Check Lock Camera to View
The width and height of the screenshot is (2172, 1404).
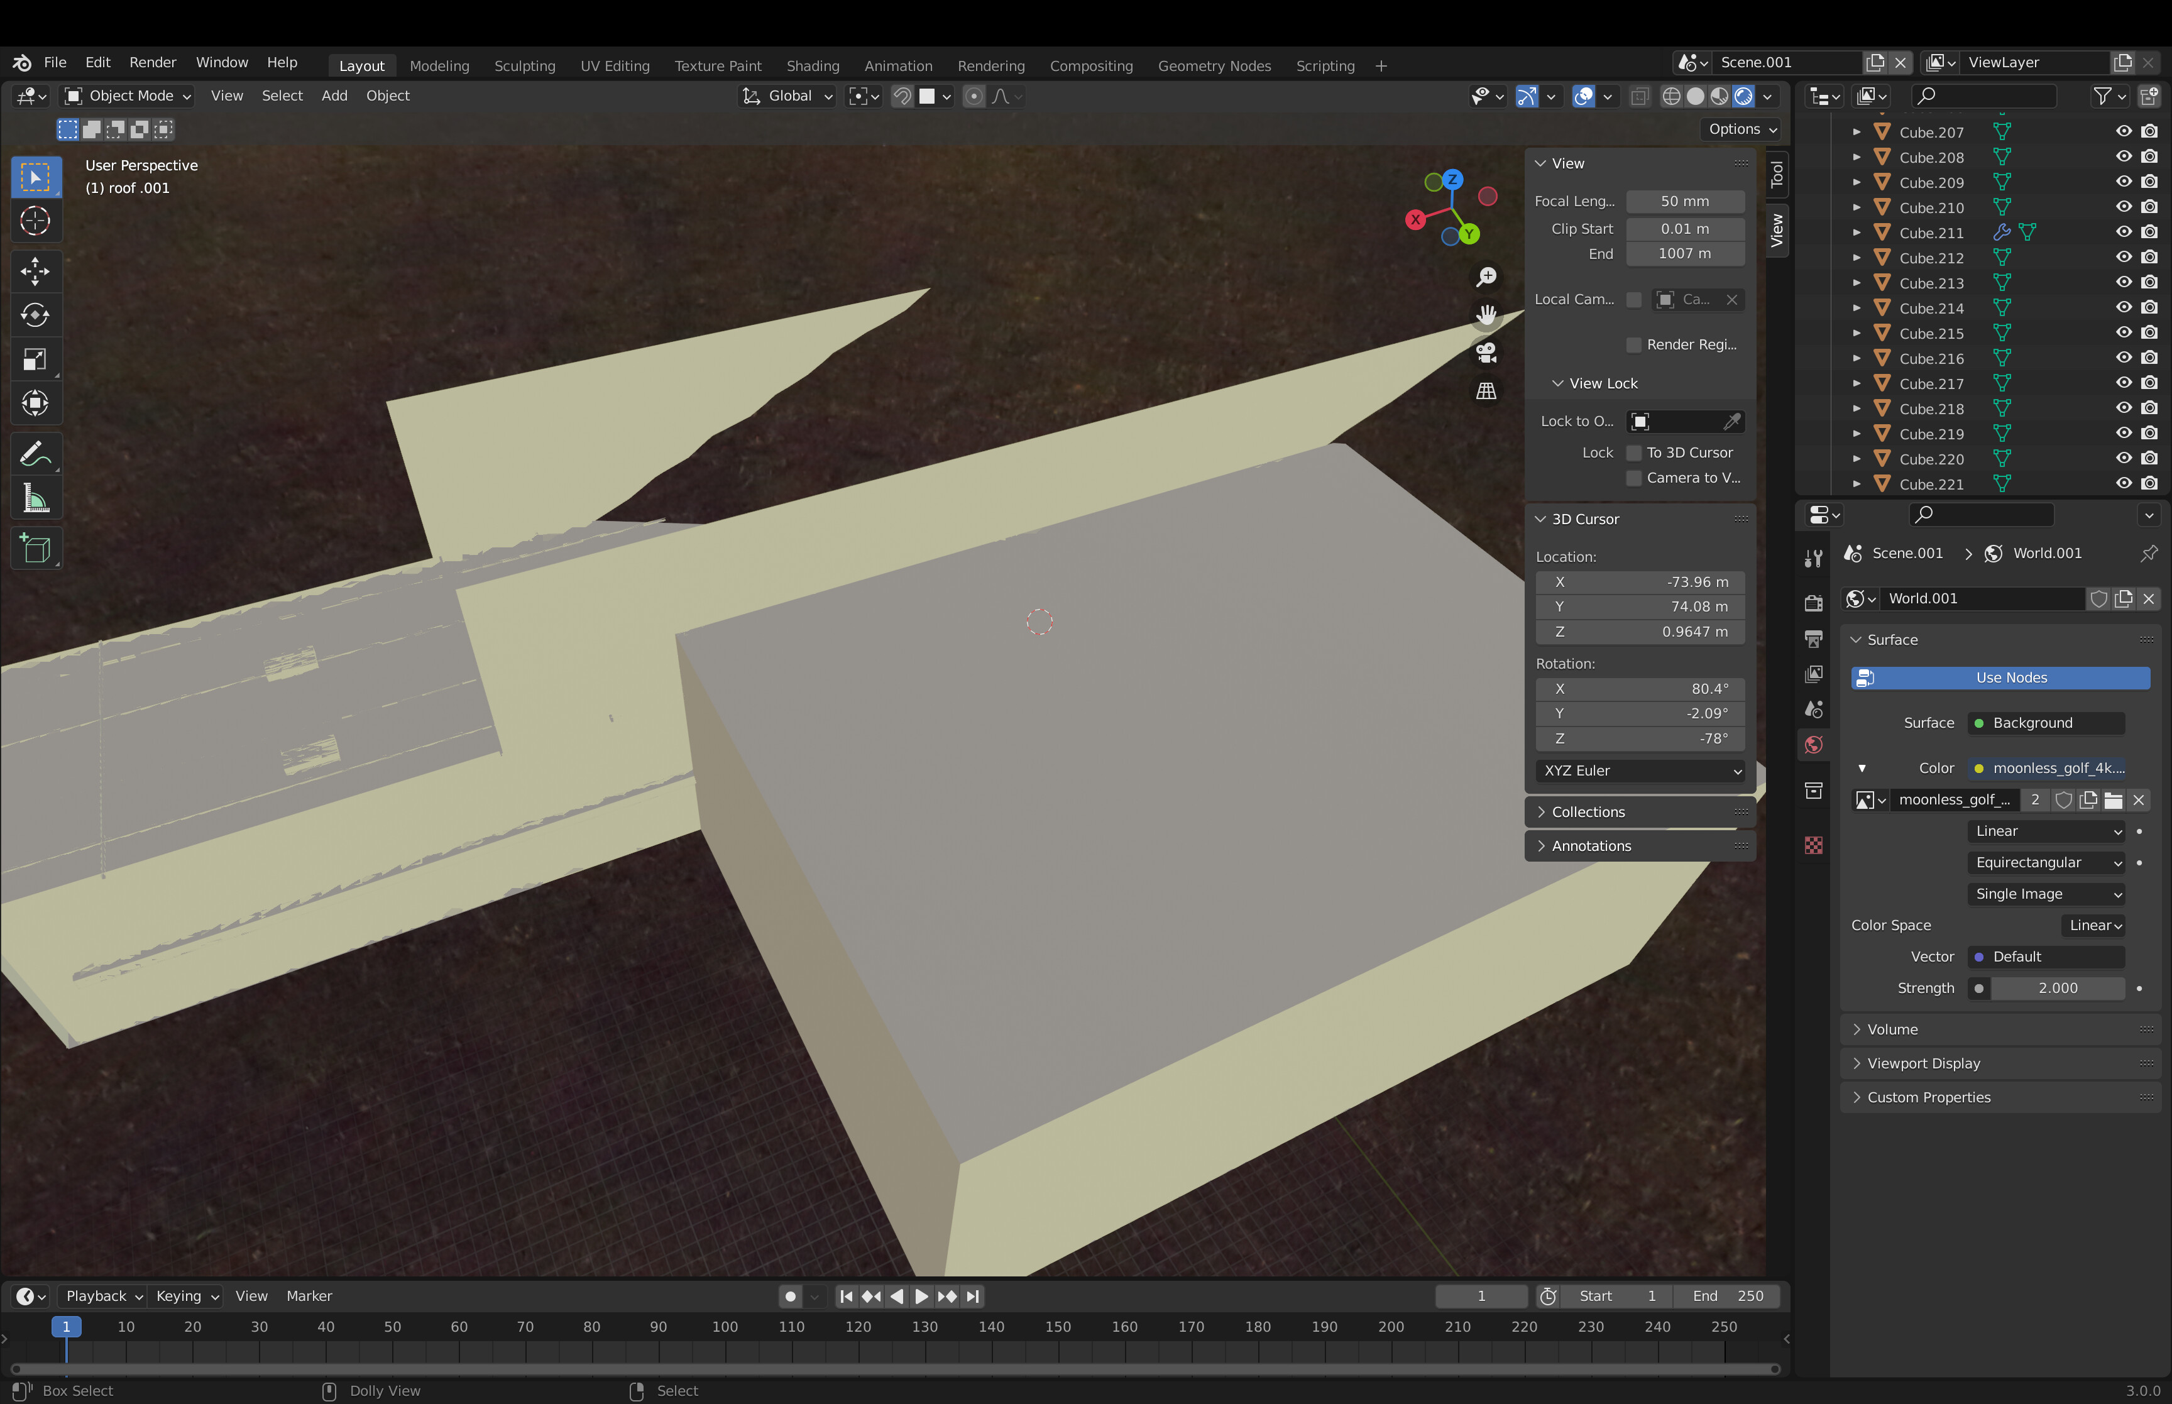(1633, 478)
